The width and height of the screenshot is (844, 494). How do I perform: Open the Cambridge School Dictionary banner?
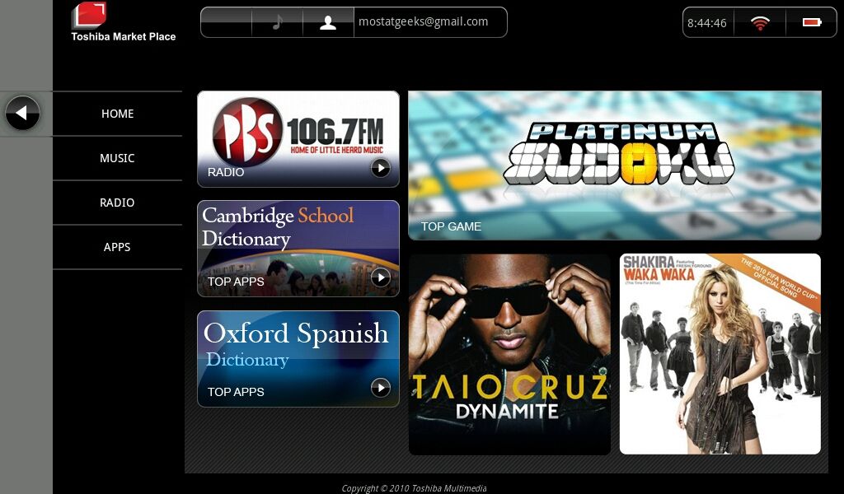coord(298,249)
